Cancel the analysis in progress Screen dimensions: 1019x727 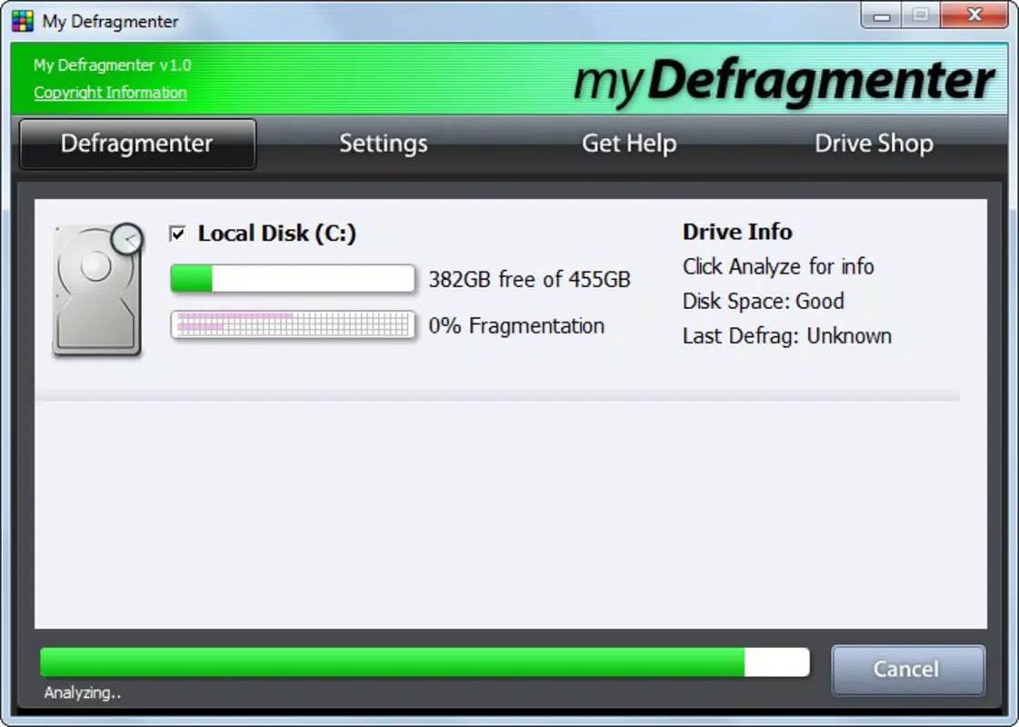pos(907,669)
